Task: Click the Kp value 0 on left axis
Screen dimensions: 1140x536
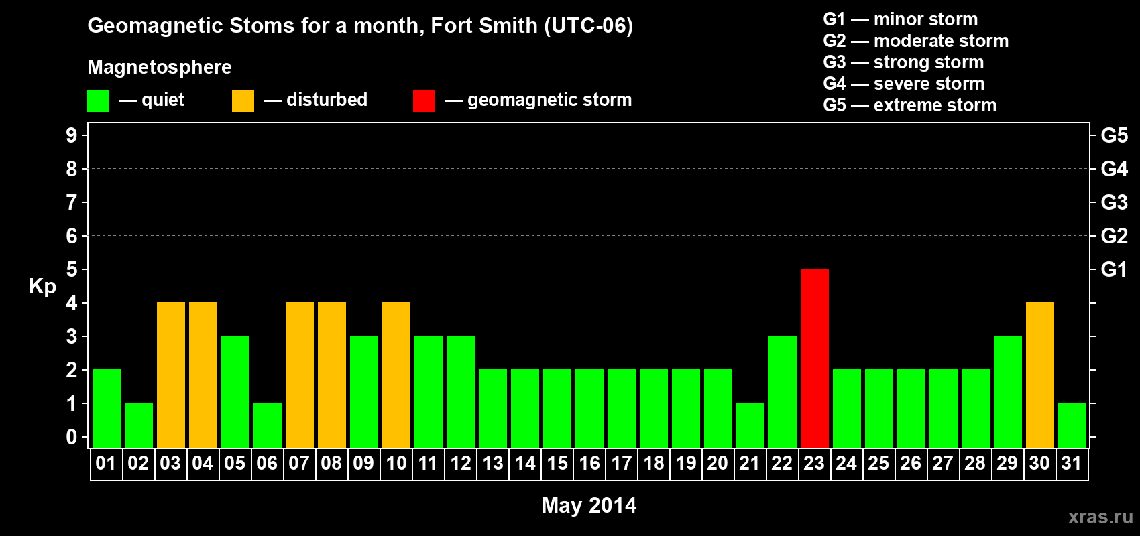Action: [72, 437]
